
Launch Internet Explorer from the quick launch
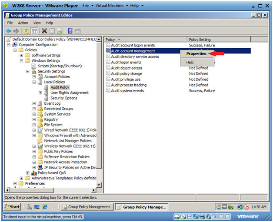(45, 207)
